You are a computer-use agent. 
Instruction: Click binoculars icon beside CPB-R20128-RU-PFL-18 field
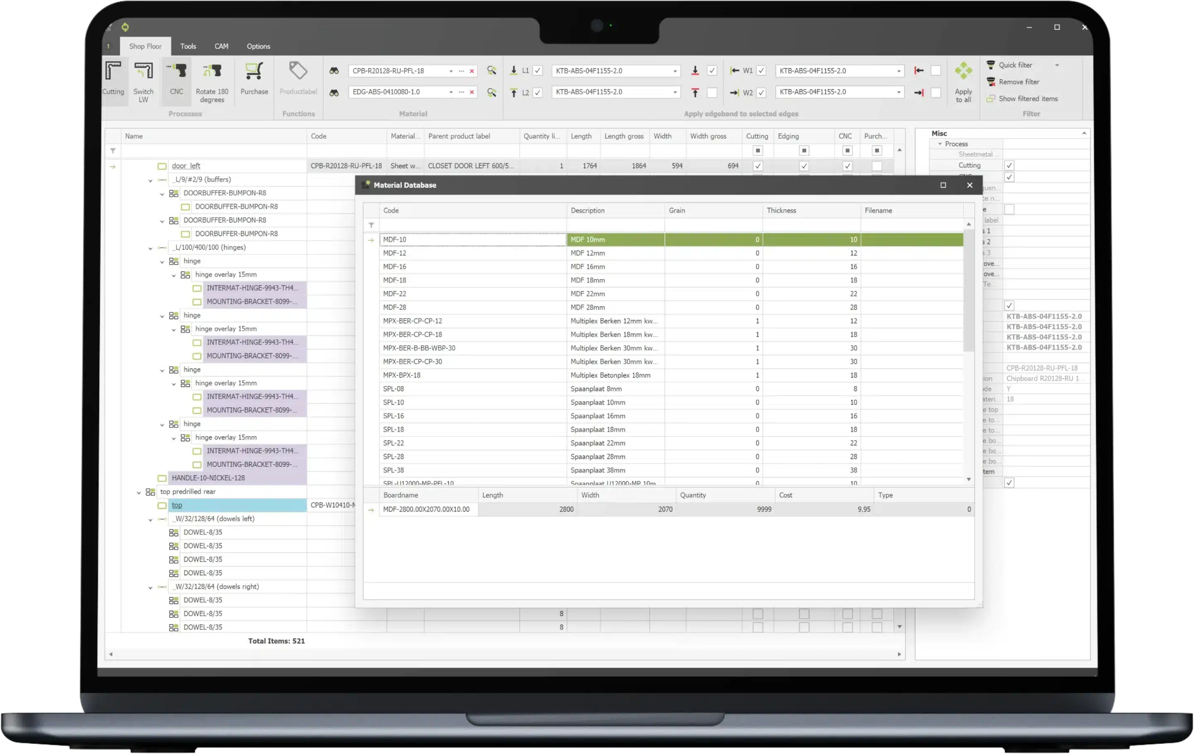[334, 71]
